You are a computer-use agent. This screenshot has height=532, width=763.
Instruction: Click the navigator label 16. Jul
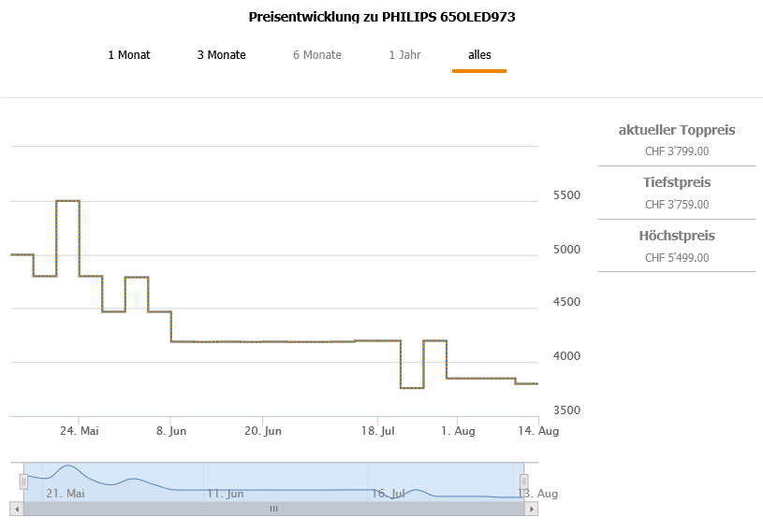pos(389,494)
